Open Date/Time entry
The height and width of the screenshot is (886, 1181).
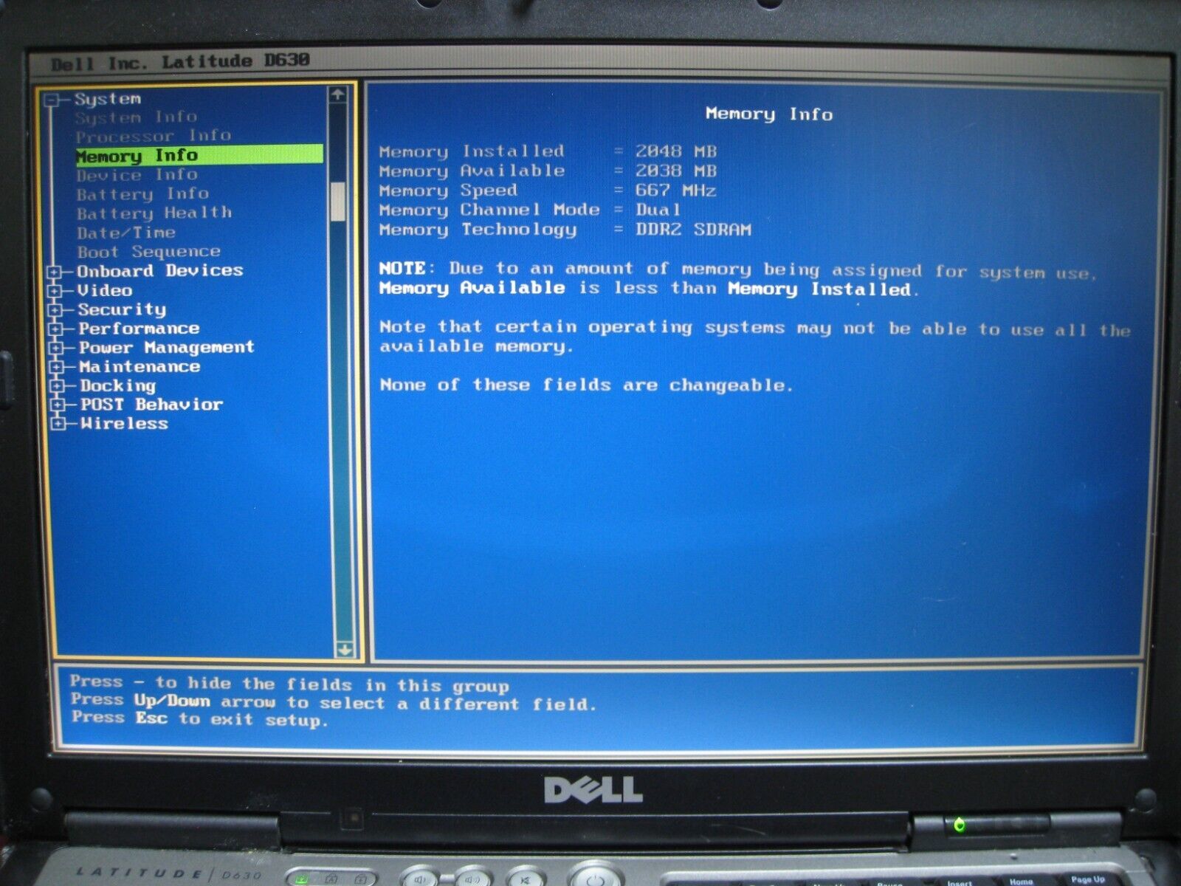[x=126, y=233]
